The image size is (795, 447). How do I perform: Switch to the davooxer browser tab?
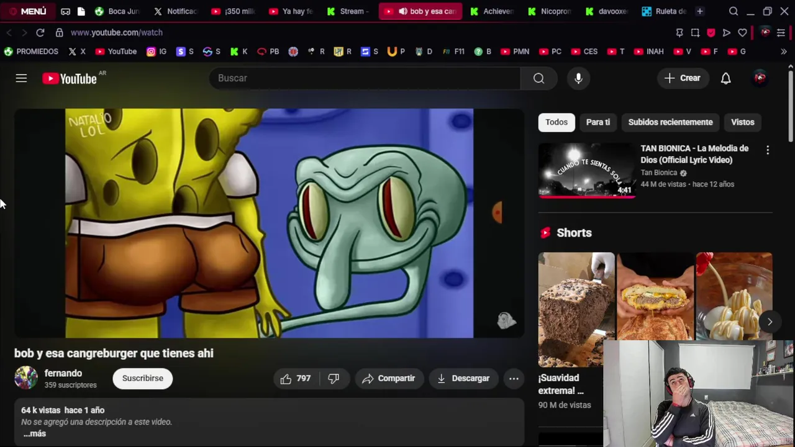(607, 11)
